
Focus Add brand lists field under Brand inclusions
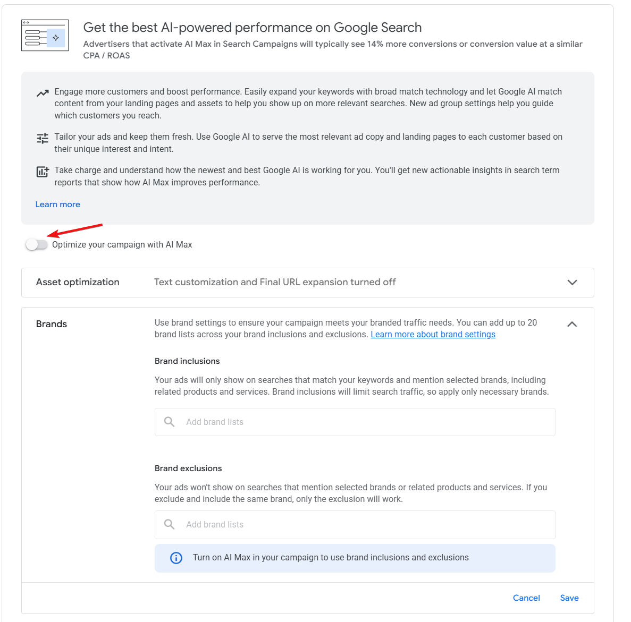pyautogui.click(x=355, y=422)
